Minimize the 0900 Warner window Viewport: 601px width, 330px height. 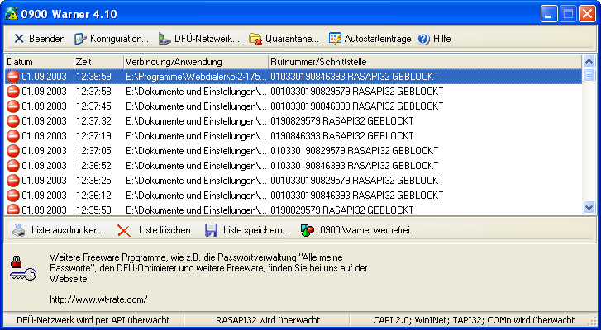click(x=549, y=14)
